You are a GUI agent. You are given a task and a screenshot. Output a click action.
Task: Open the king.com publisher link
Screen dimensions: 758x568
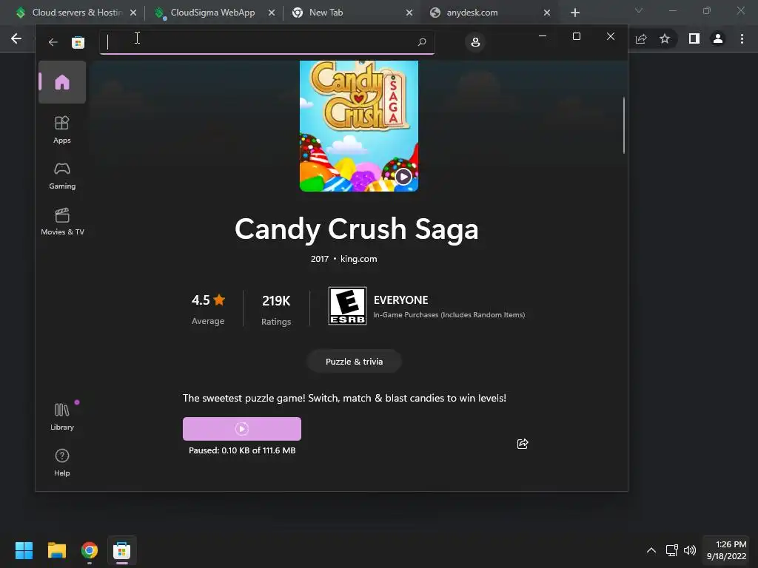pos(359,259)
